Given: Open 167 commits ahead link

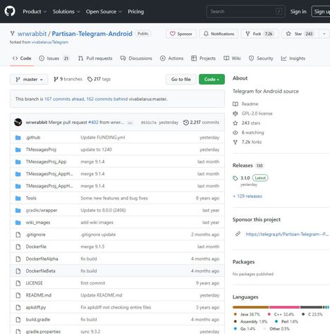Looking at the screenshot, I should click(64, 99).
